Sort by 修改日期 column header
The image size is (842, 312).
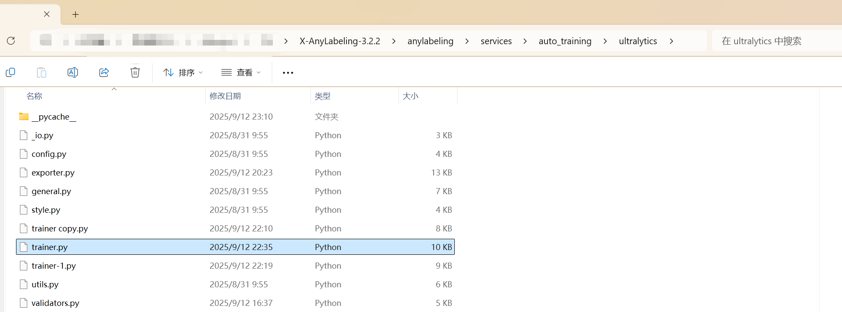(225, 96)
